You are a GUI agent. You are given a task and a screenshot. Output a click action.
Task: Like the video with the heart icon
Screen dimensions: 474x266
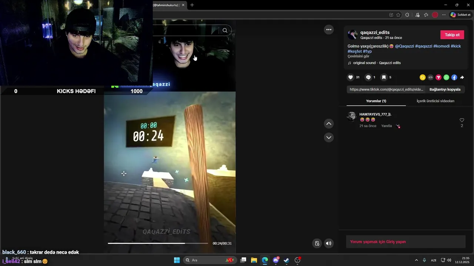click(350, 77)
